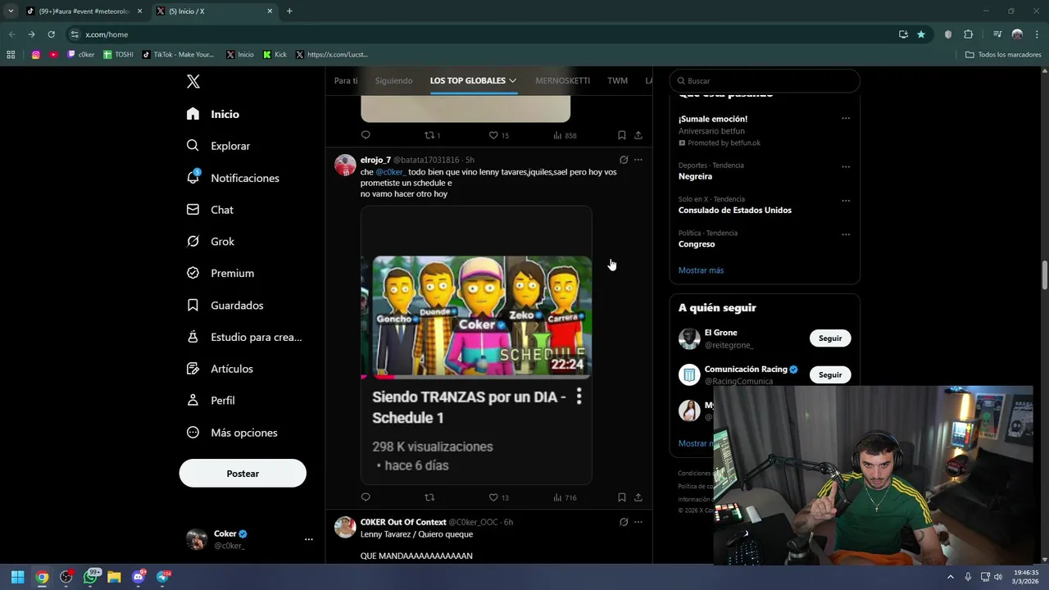This screenshot has height=590, width=1049.
Task: Share elrojo_7 post
Action: point(638,497)
